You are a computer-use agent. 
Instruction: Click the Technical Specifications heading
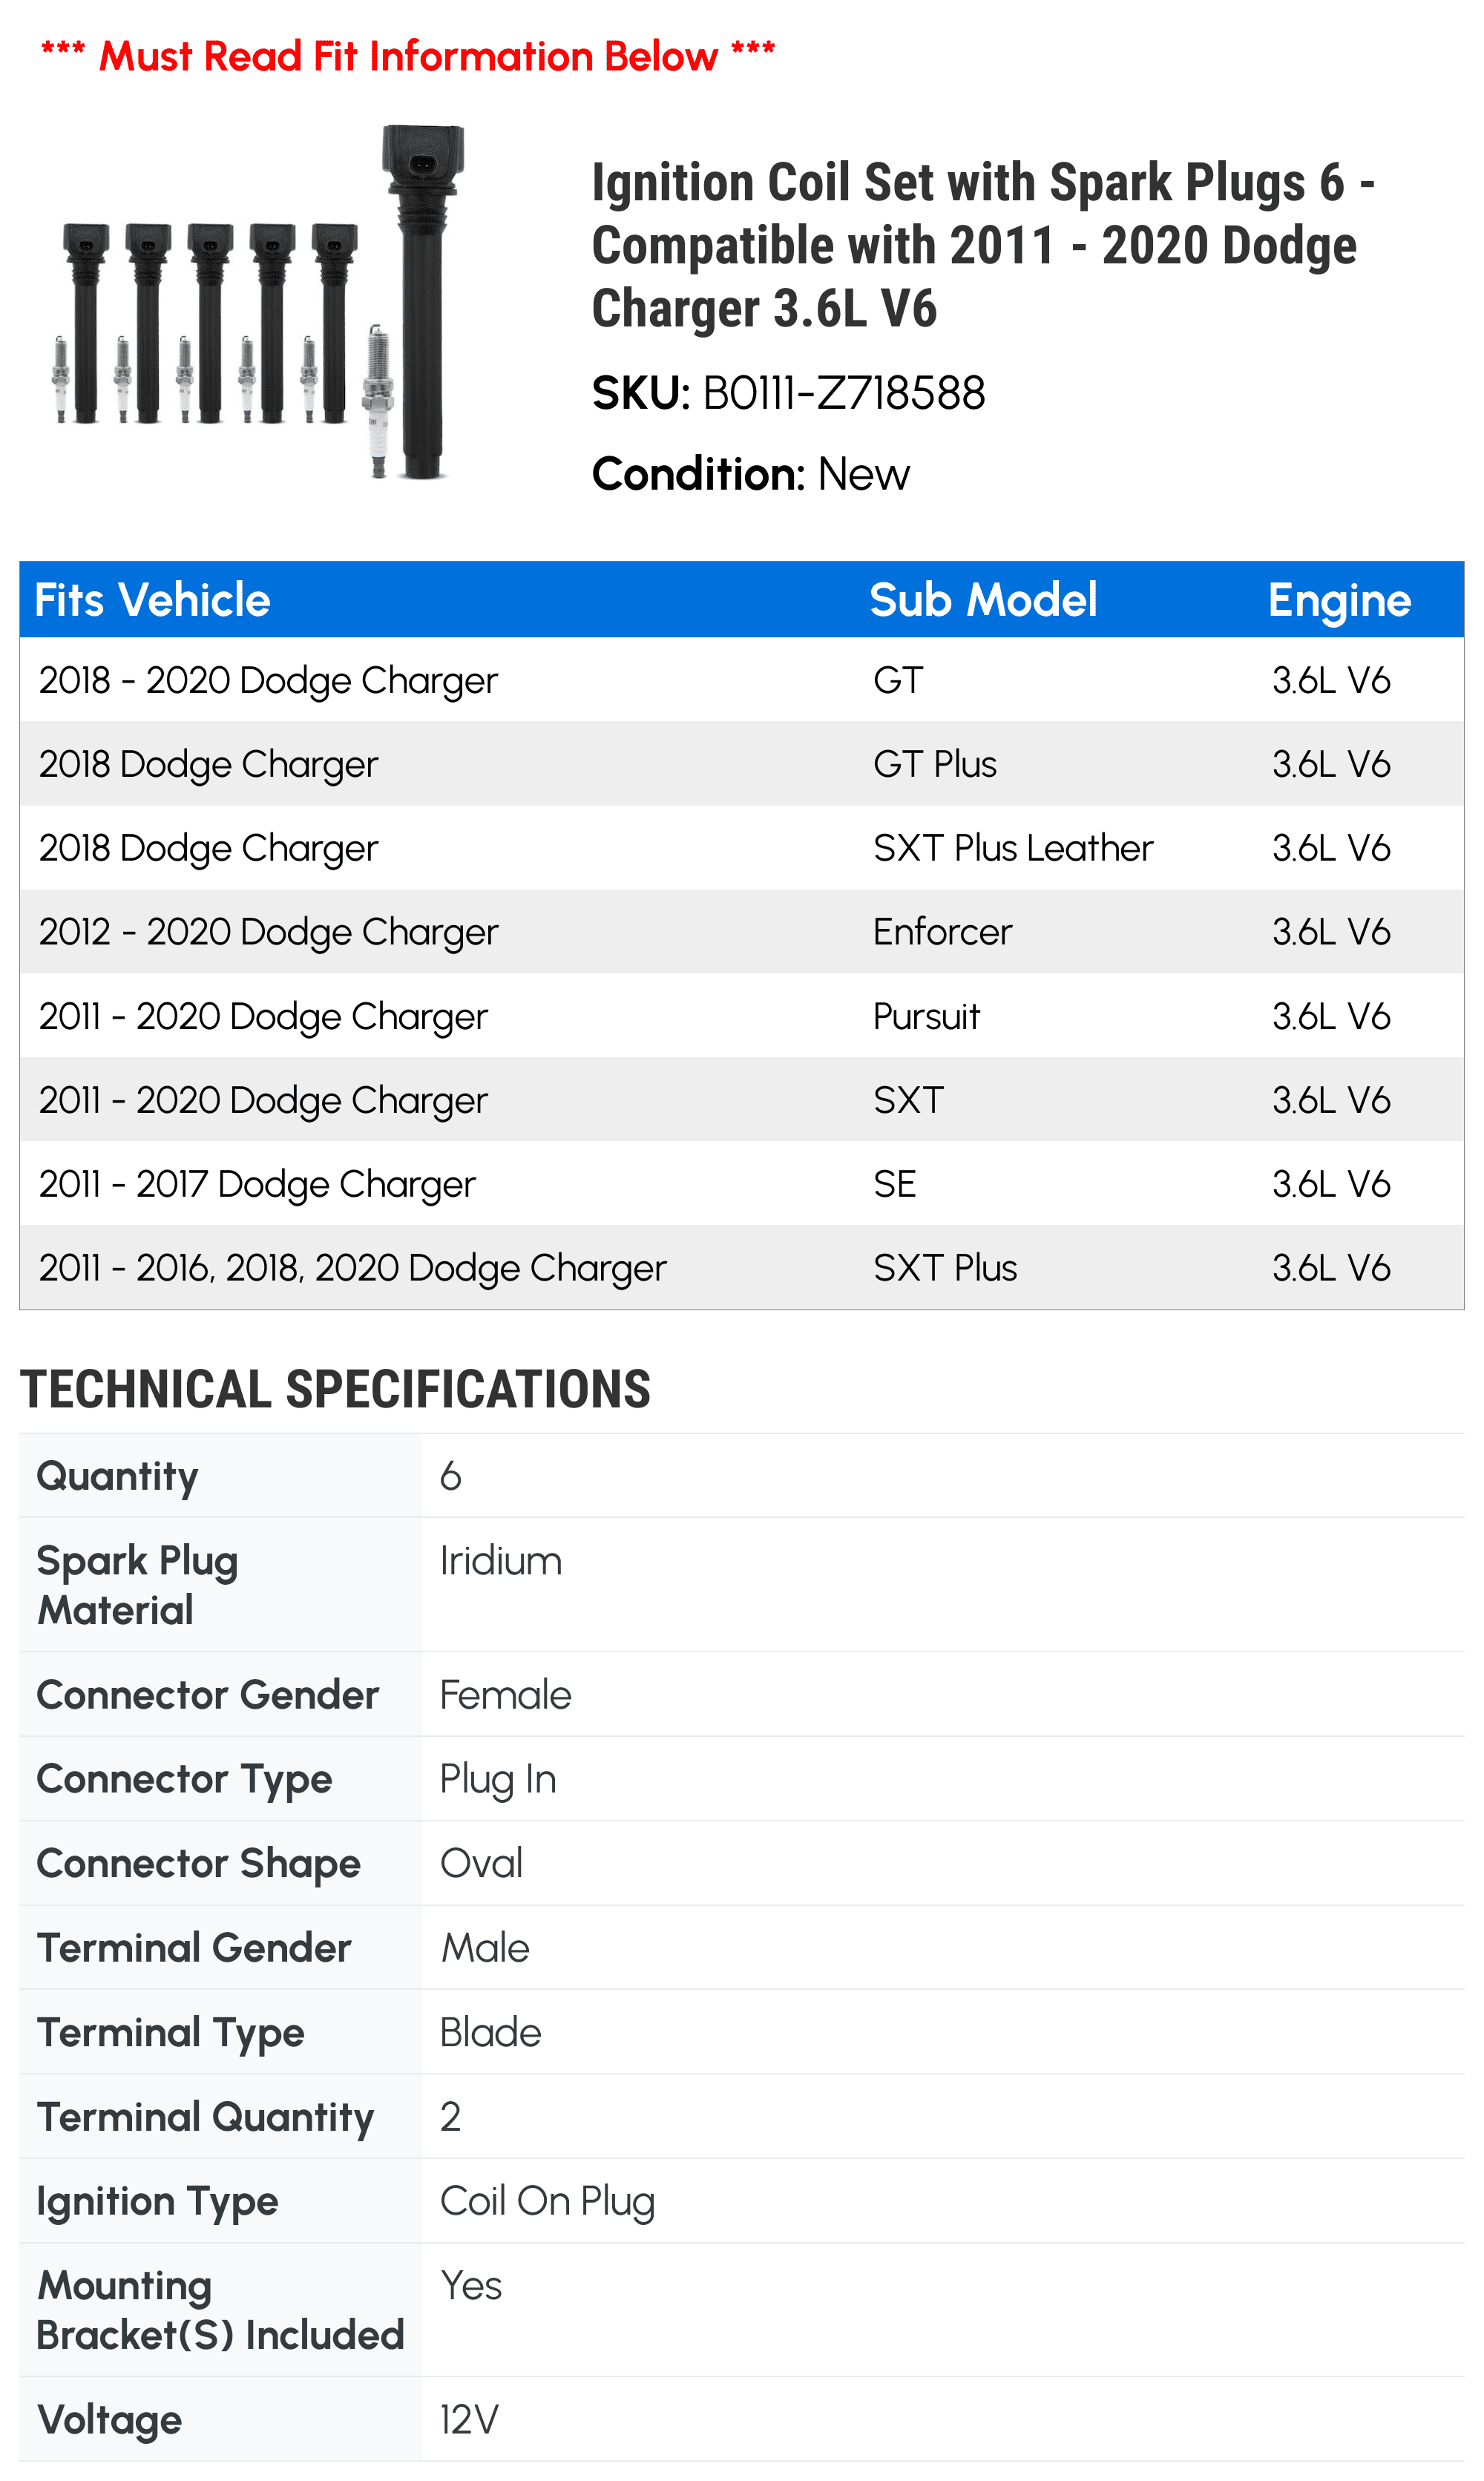tap(335, 1390)
